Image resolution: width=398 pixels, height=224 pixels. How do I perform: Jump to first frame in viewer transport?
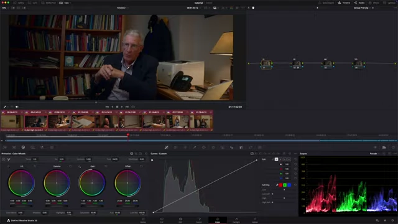[107, 107]
